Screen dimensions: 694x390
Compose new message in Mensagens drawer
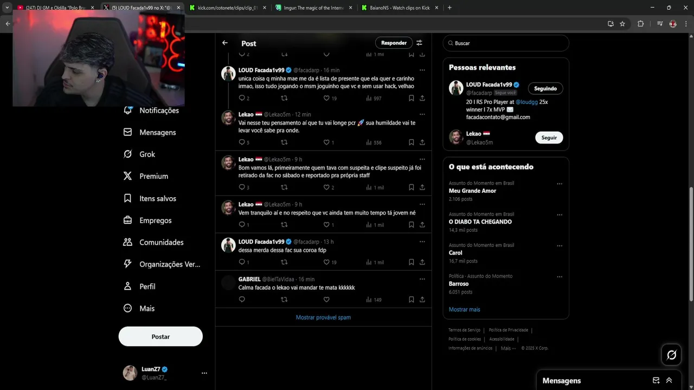[x=656, y=380]
